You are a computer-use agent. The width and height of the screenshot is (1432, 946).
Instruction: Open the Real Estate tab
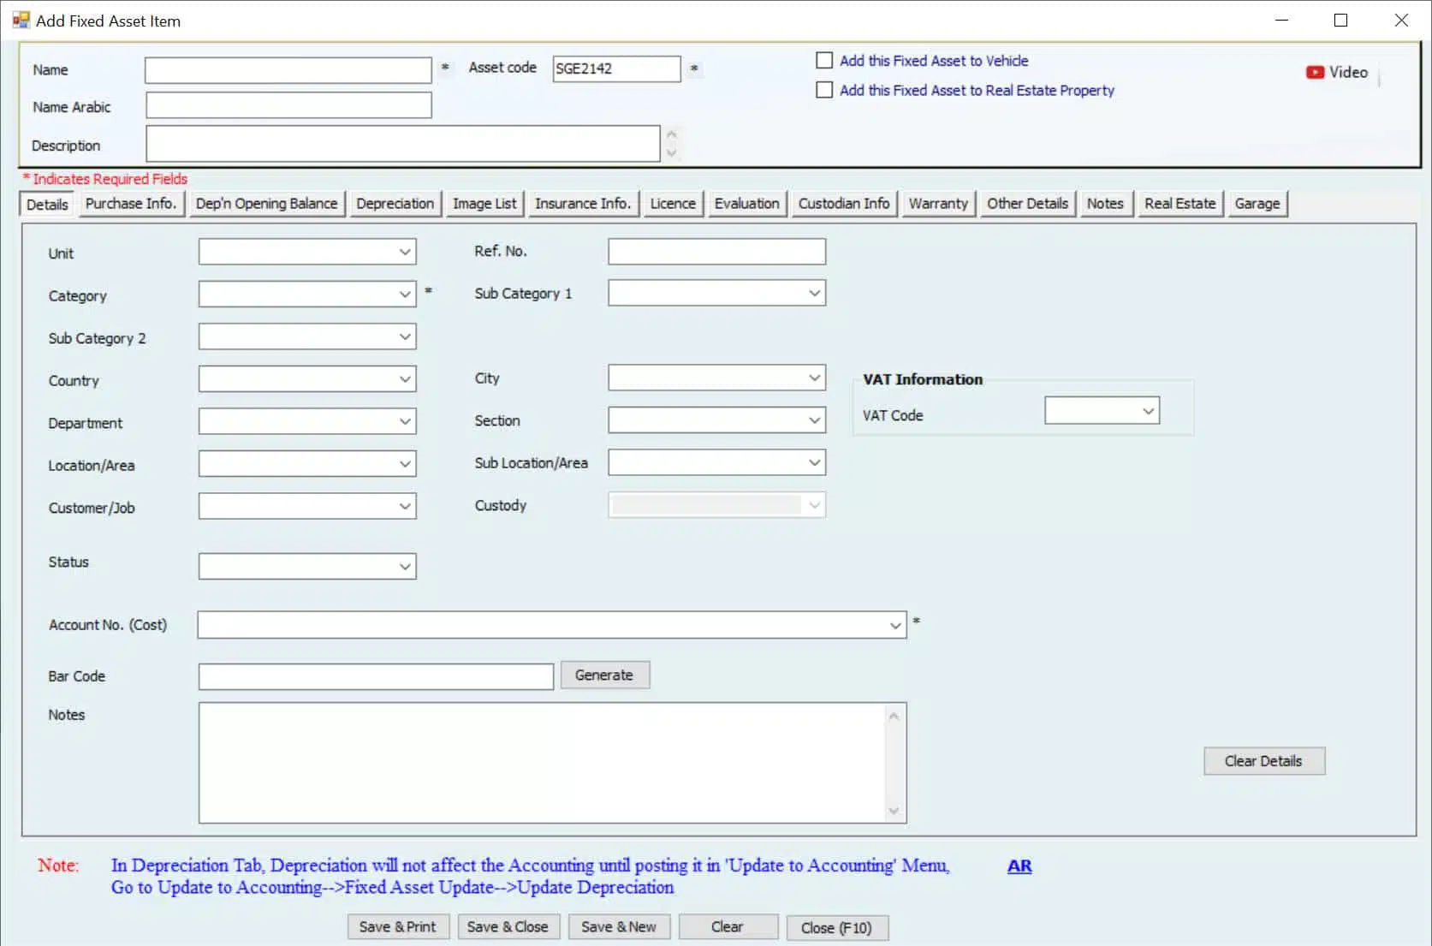click(x=1179, y=204)
